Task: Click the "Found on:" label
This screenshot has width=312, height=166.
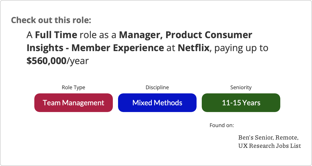Action: [222, 125]
